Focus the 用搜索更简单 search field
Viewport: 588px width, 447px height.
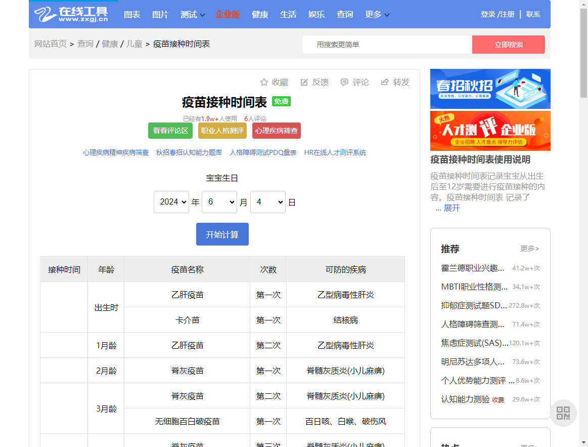pyautogui.click(x=387, y=45)
